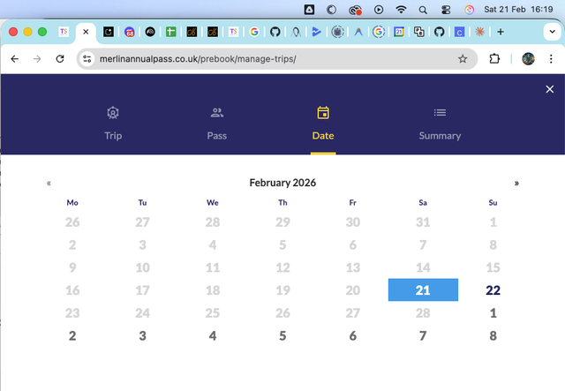Image resolution: width=565 pixels, height=391 pixels.
Task: Choose the bold available date 4
Action: tap(213, 336)
